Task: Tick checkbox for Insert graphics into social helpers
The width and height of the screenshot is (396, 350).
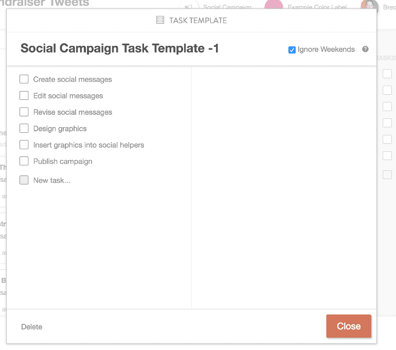Action: [24, 145]
